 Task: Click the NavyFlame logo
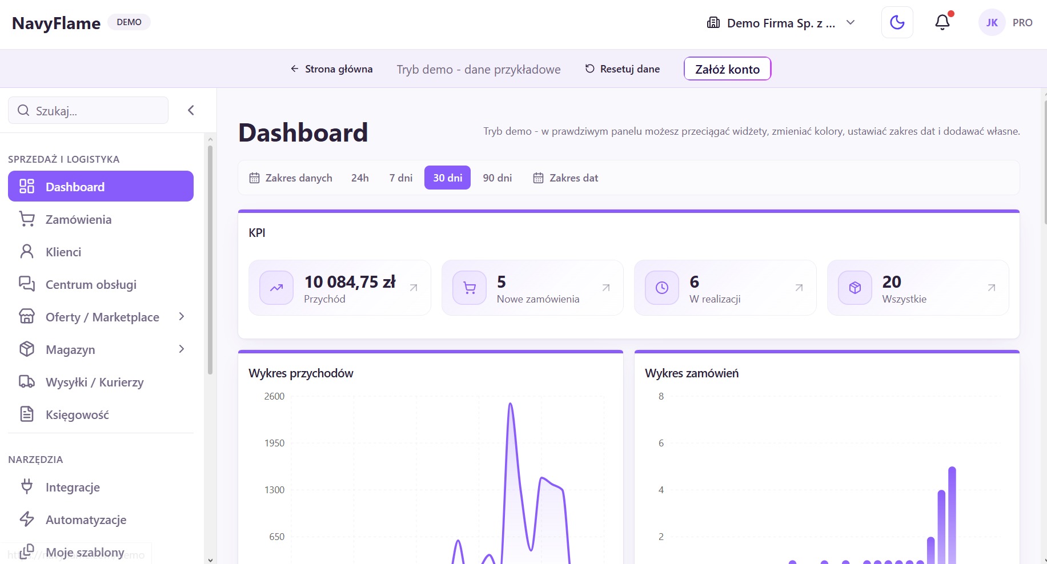click(56, 23)
